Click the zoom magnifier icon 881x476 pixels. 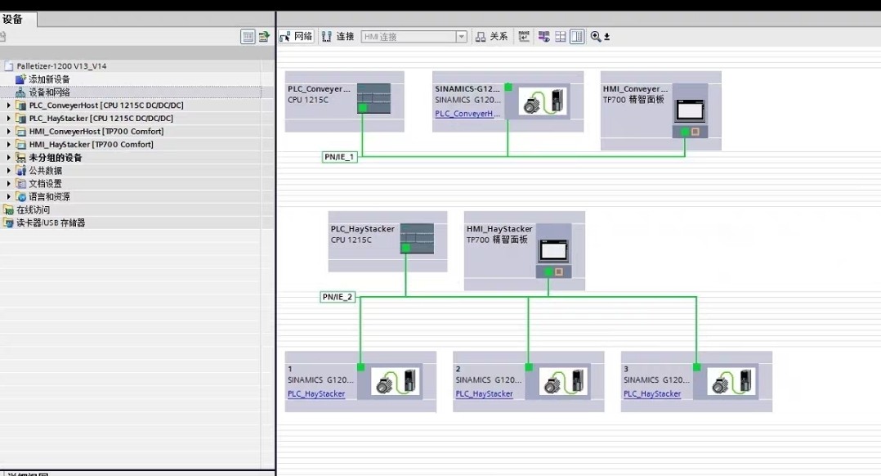pyautogui.click(x=596, y=37)
